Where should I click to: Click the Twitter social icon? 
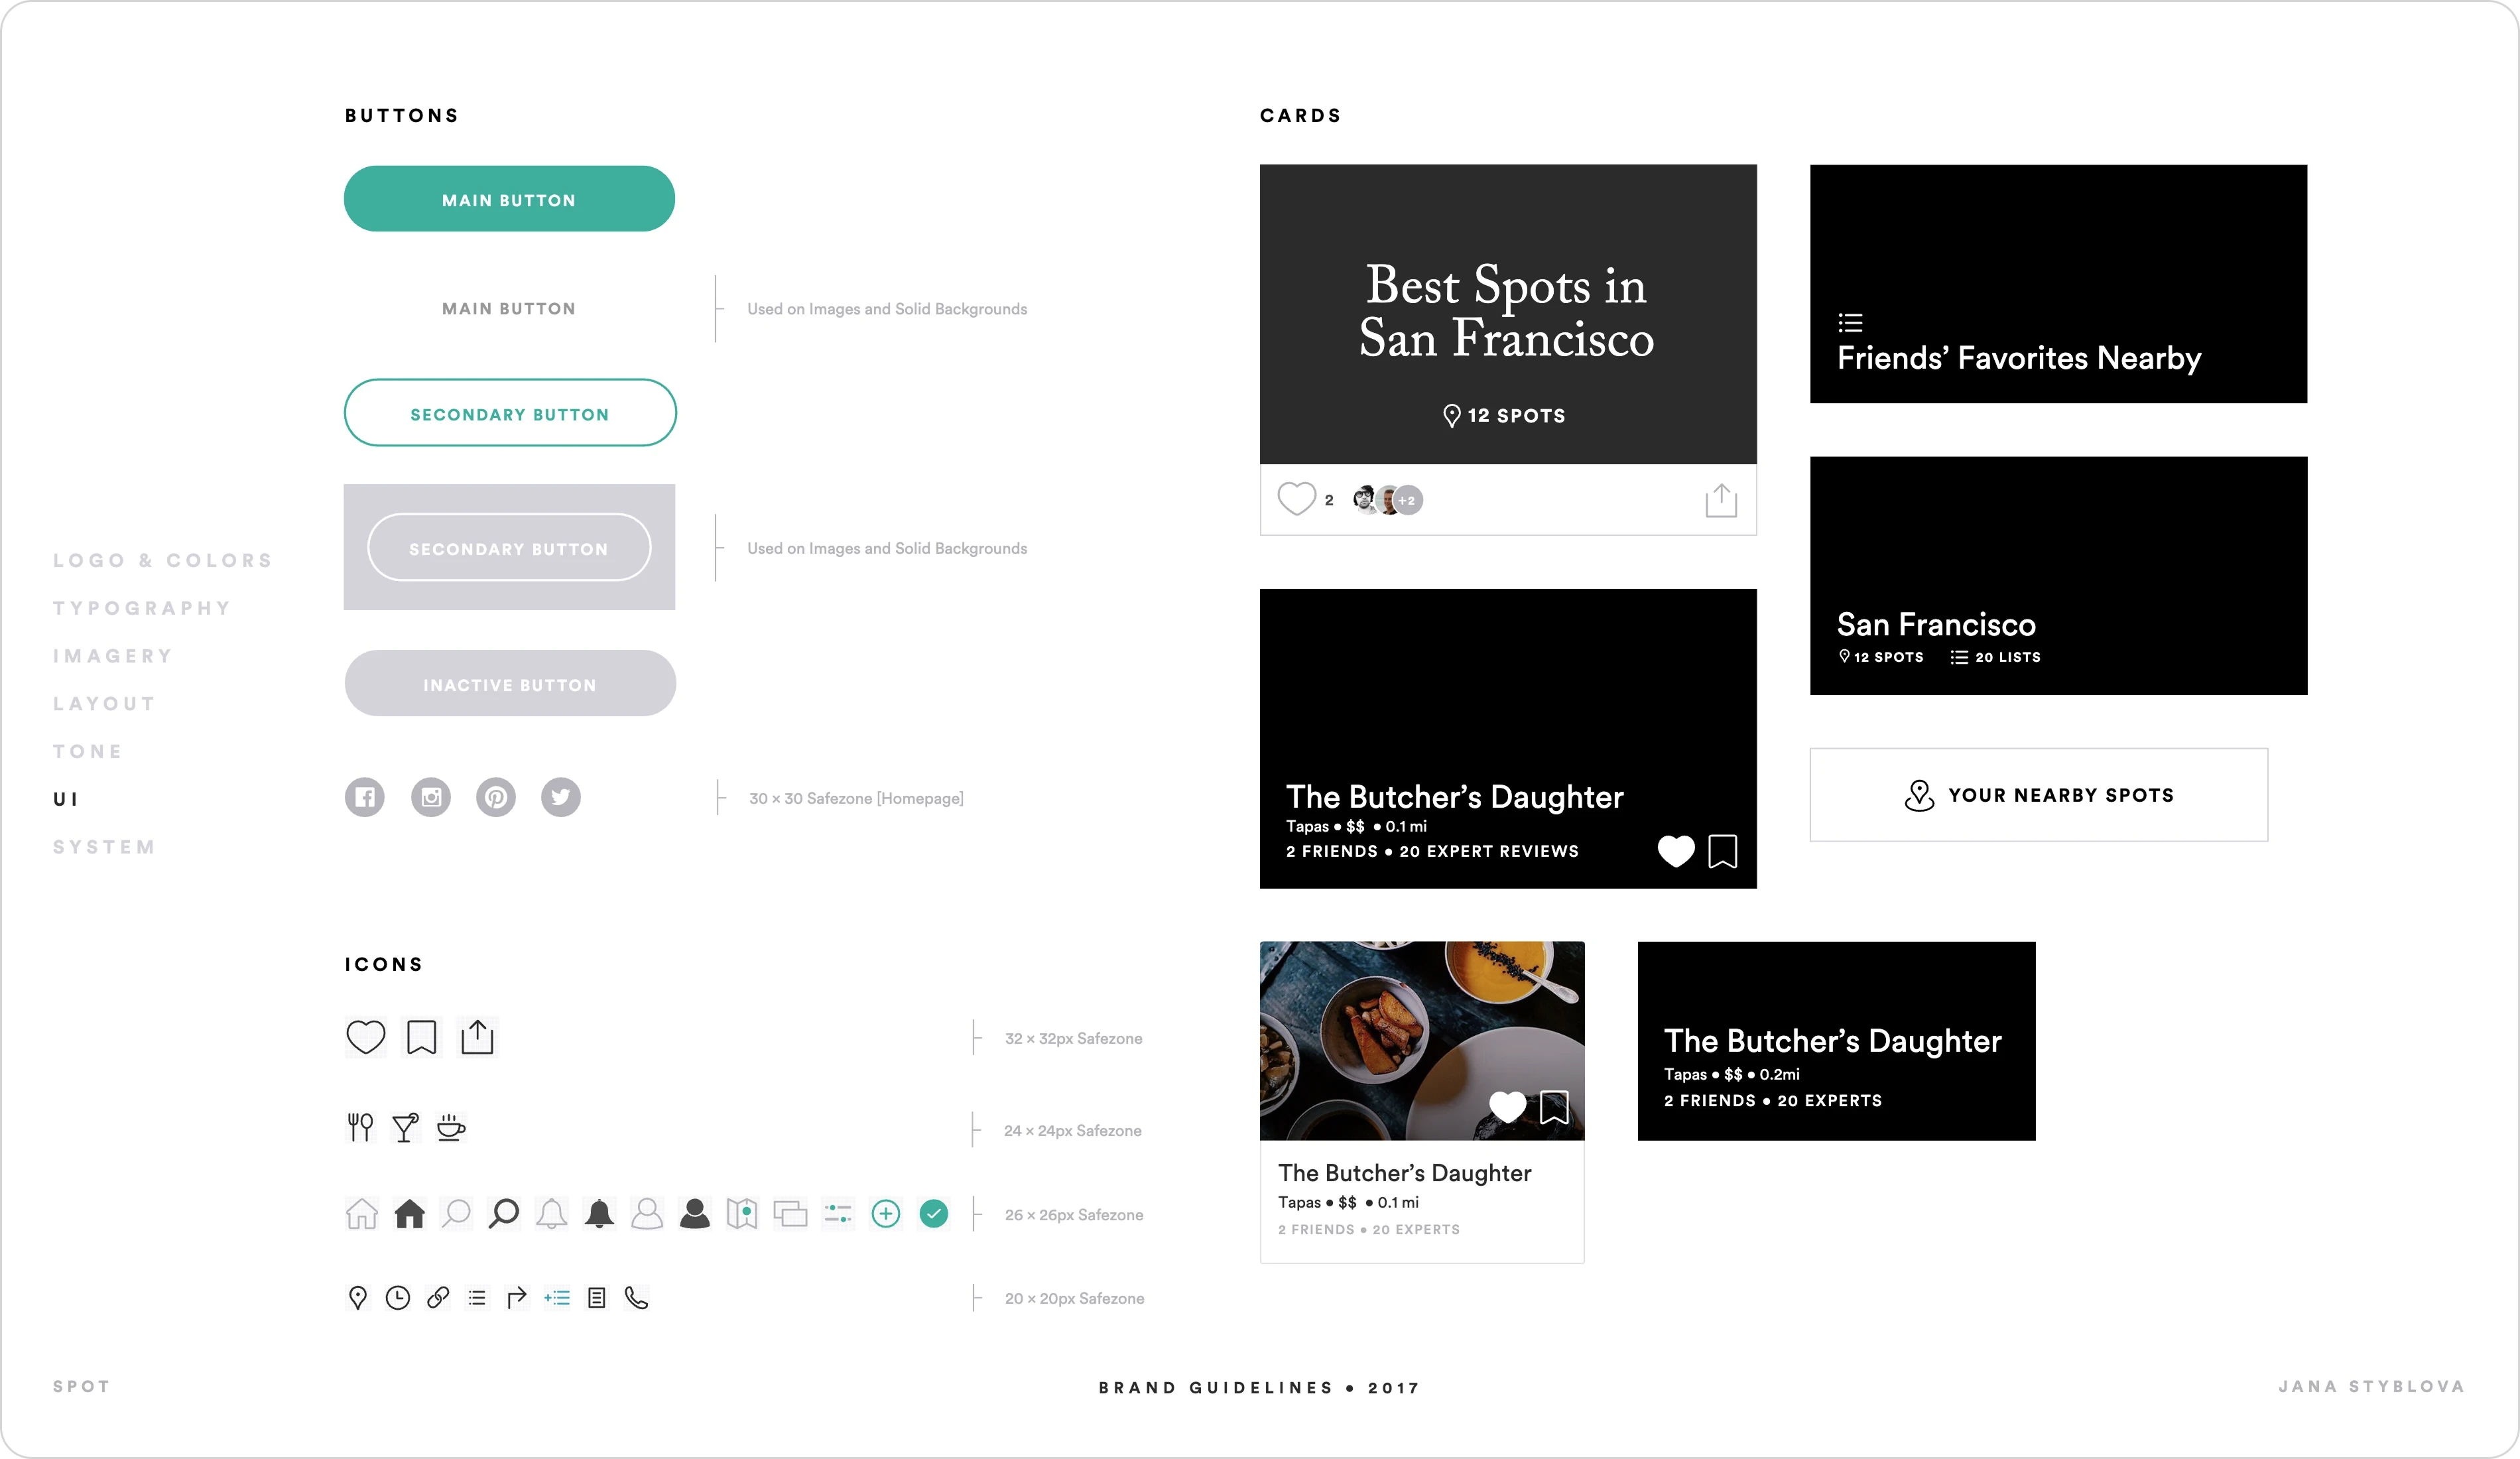(x=561, y=797)
